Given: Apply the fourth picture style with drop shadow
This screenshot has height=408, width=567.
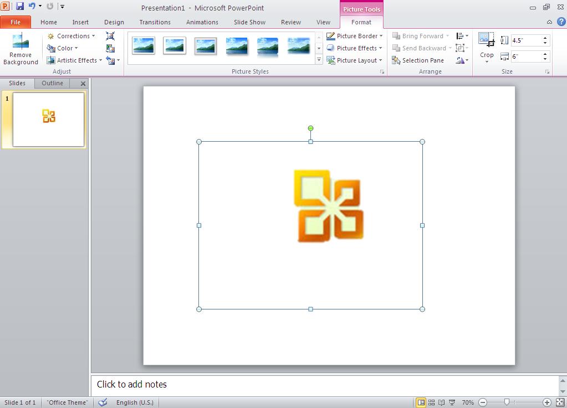Looking at the screenshot, I should coord(237,46).
